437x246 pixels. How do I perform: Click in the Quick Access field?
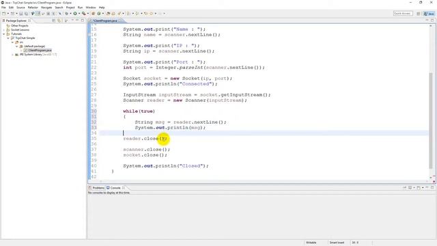tap(403, 14)
